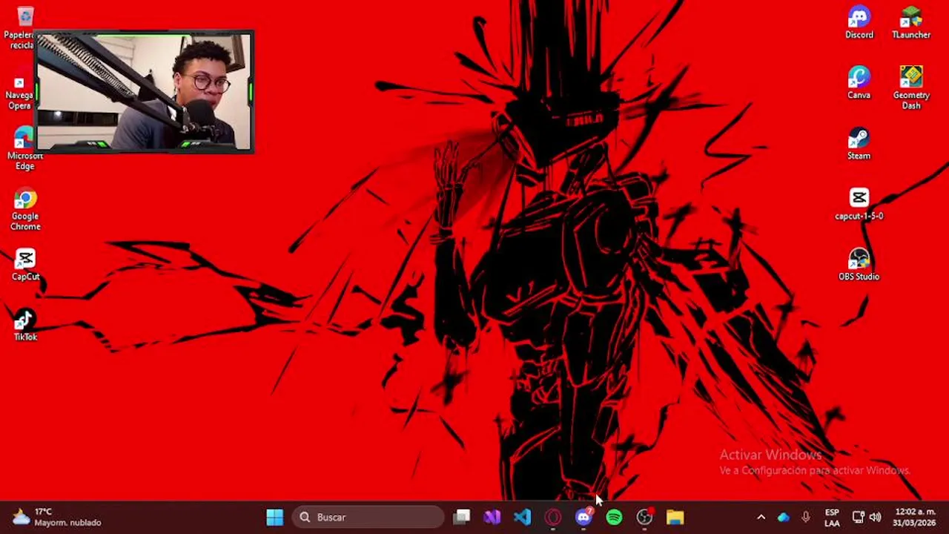Open Visual Studio Code from the taskbar

[x=523, y=517]
